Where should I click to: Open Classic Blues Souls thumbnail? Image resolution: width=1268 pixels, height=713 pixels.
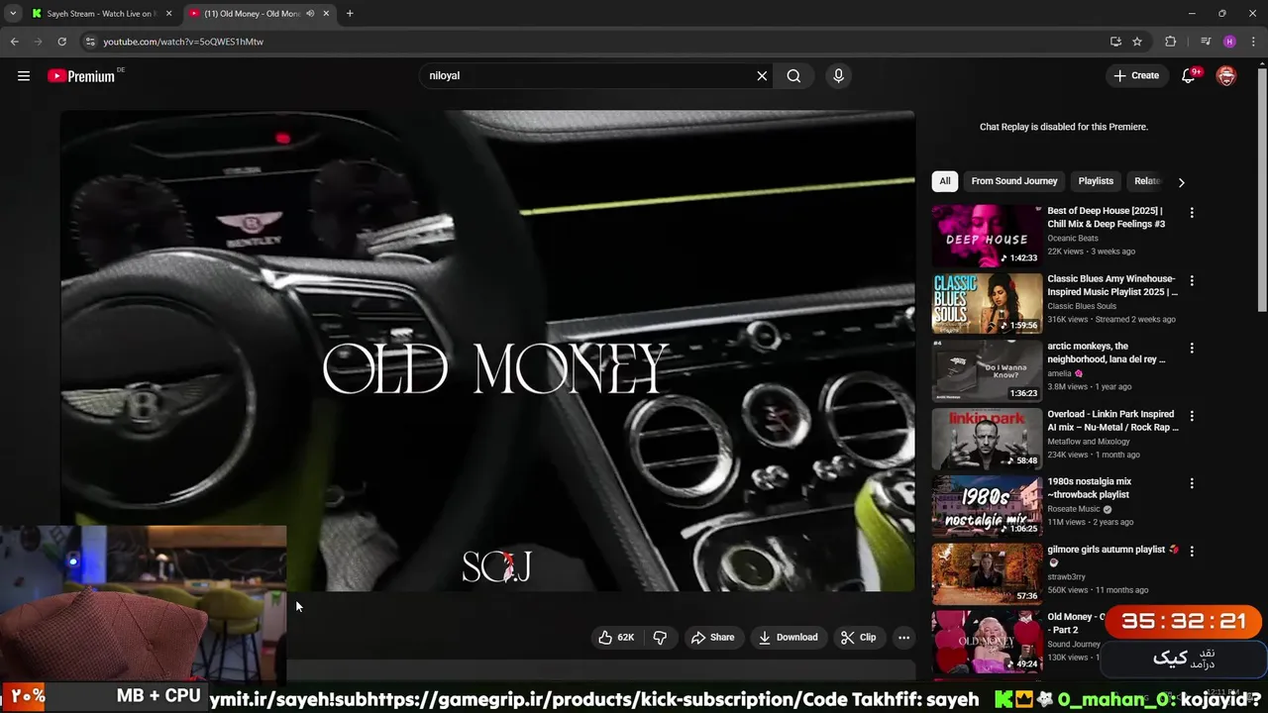(987, 303)
